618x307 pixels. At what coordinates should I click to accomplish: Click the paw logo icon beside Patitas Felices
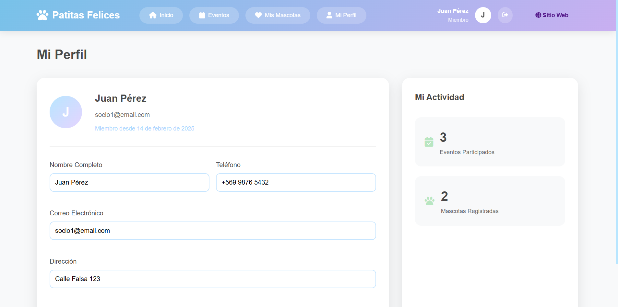[x=42, y=15]
